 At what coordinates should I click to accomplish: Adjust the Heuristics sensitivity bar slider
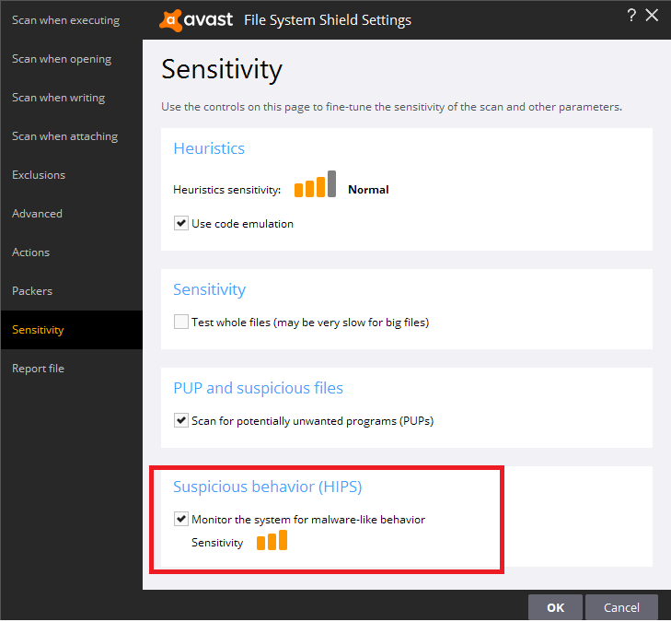(x=315, y=185)
